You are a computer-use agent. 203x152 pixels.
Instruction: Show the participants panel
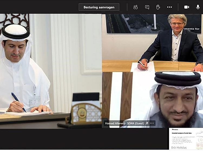(136, 7)
